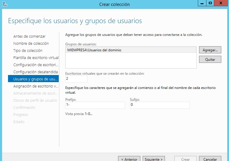This screenshot has width=229, height=161.
Task: Click the virtual desktops count field
Action: click(76, 79)
